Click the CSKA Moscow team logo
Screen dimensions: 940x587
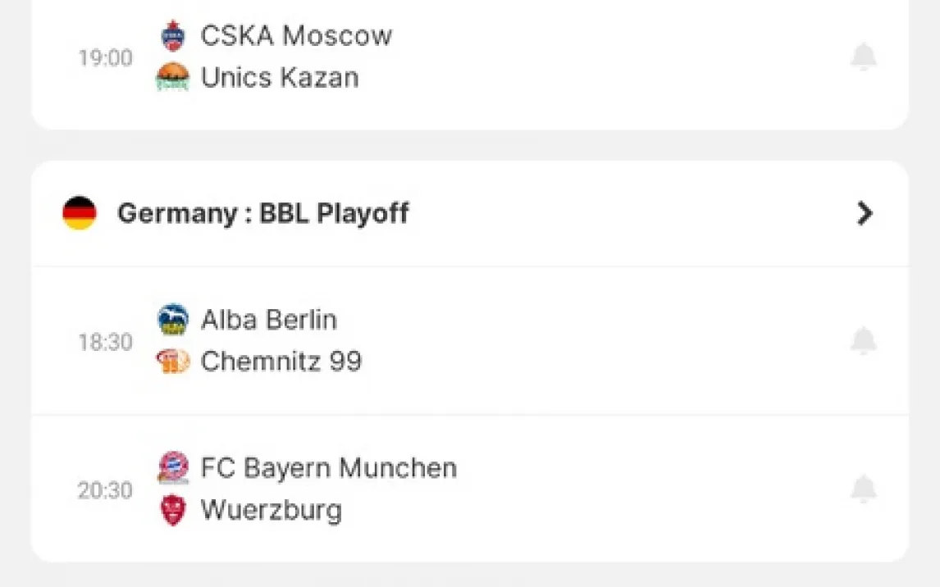pos(173,36)
